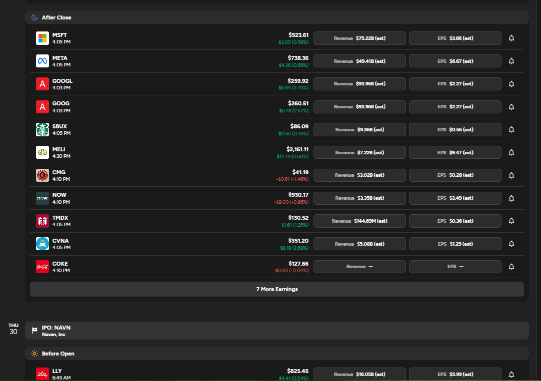Click the LLY Lilly logo icon

coord(42,374)
